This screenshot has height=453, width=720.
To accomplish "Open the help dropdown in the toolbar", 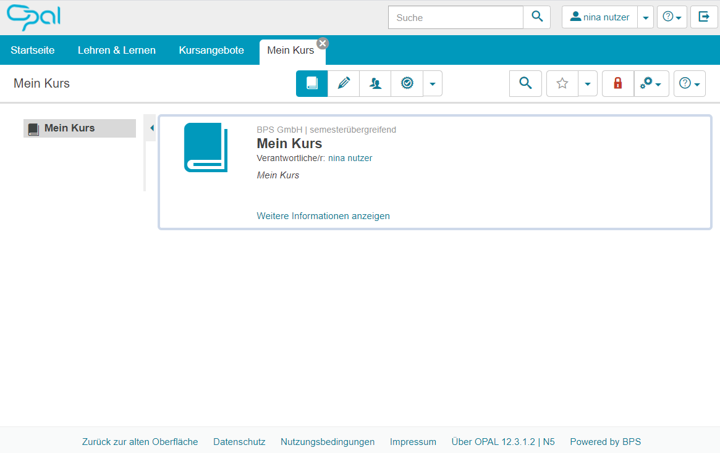I will 689,83.
